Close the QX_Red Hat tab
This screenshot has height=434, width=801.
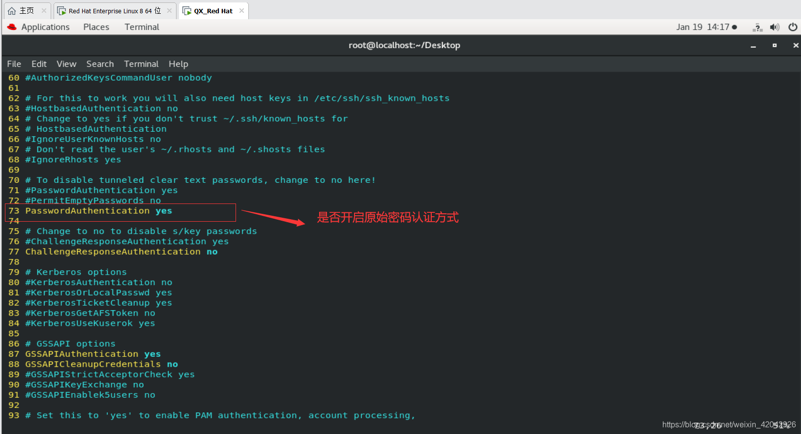coord(241,10)
